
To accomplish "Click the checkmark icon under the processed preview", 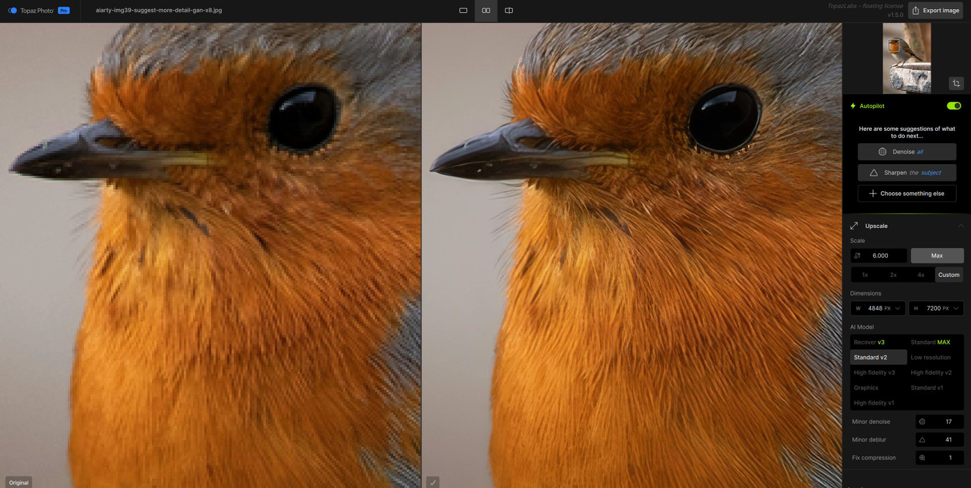I will click(x=433, y=482).
